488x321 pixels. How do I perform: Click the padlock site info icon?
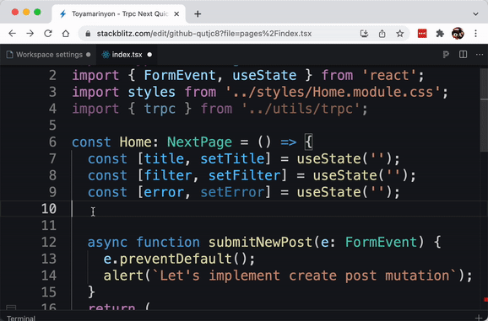(88, 34)
